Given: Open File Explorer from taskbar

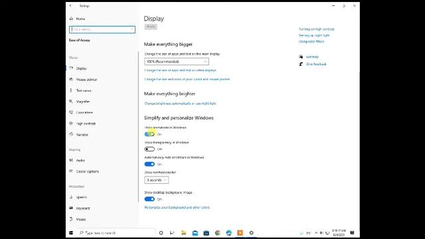Looking at the screenshot, I should tap(183, 233).
